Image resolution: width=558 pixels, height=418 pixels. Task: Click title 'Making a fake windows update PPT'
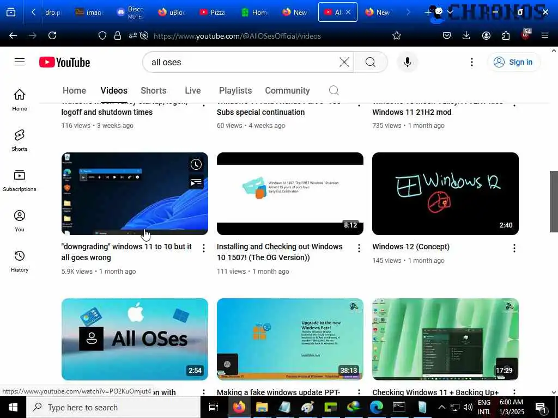coord(278,392)
